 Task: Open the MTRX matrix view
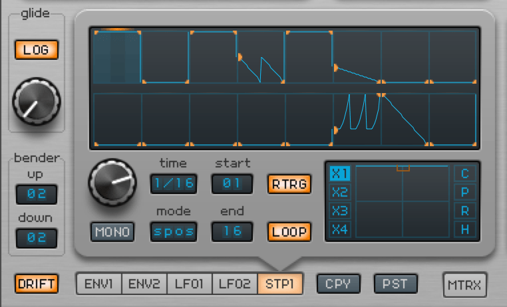coord(465,284)
